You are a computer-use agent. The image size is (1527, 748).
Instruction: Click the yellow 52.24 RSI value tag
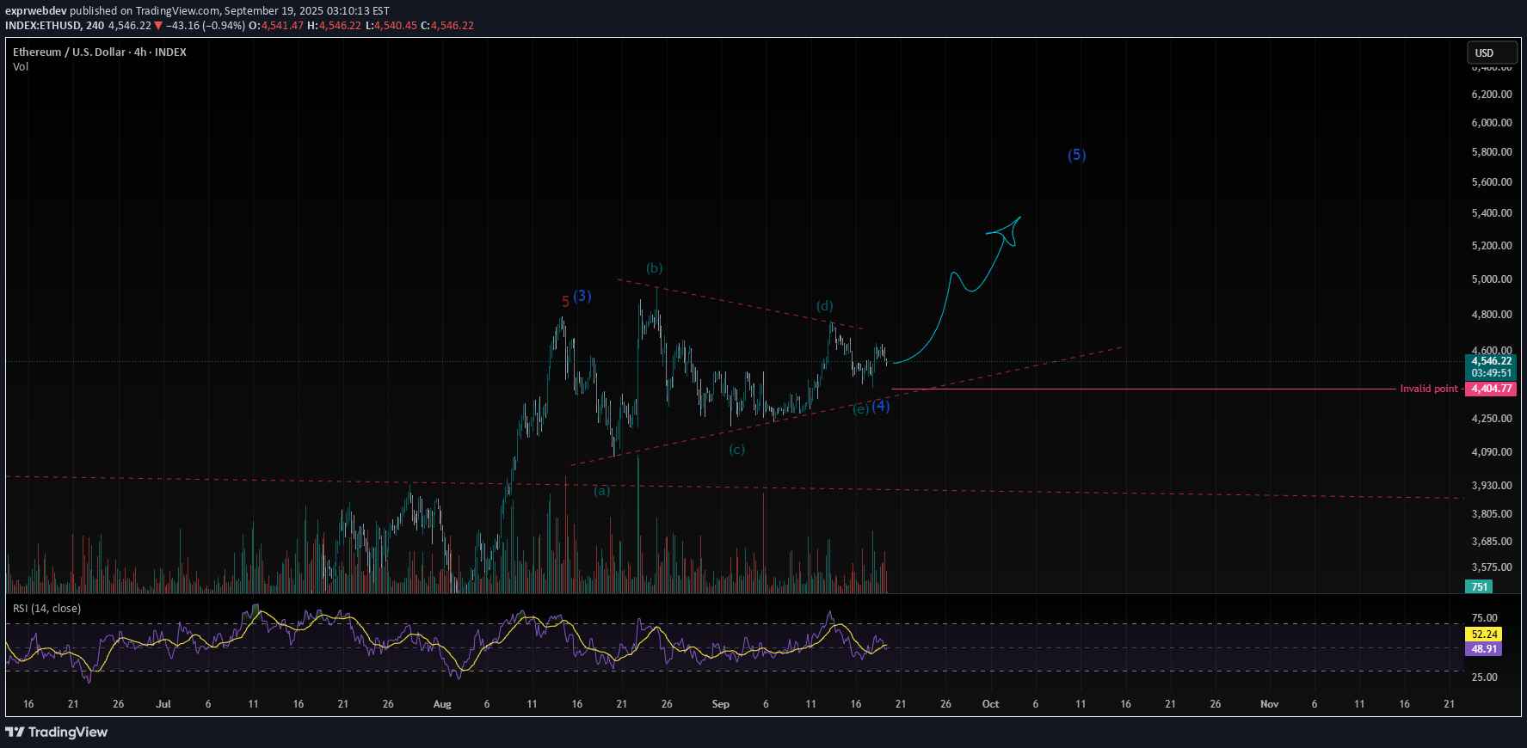click(x=1483, y=635)
